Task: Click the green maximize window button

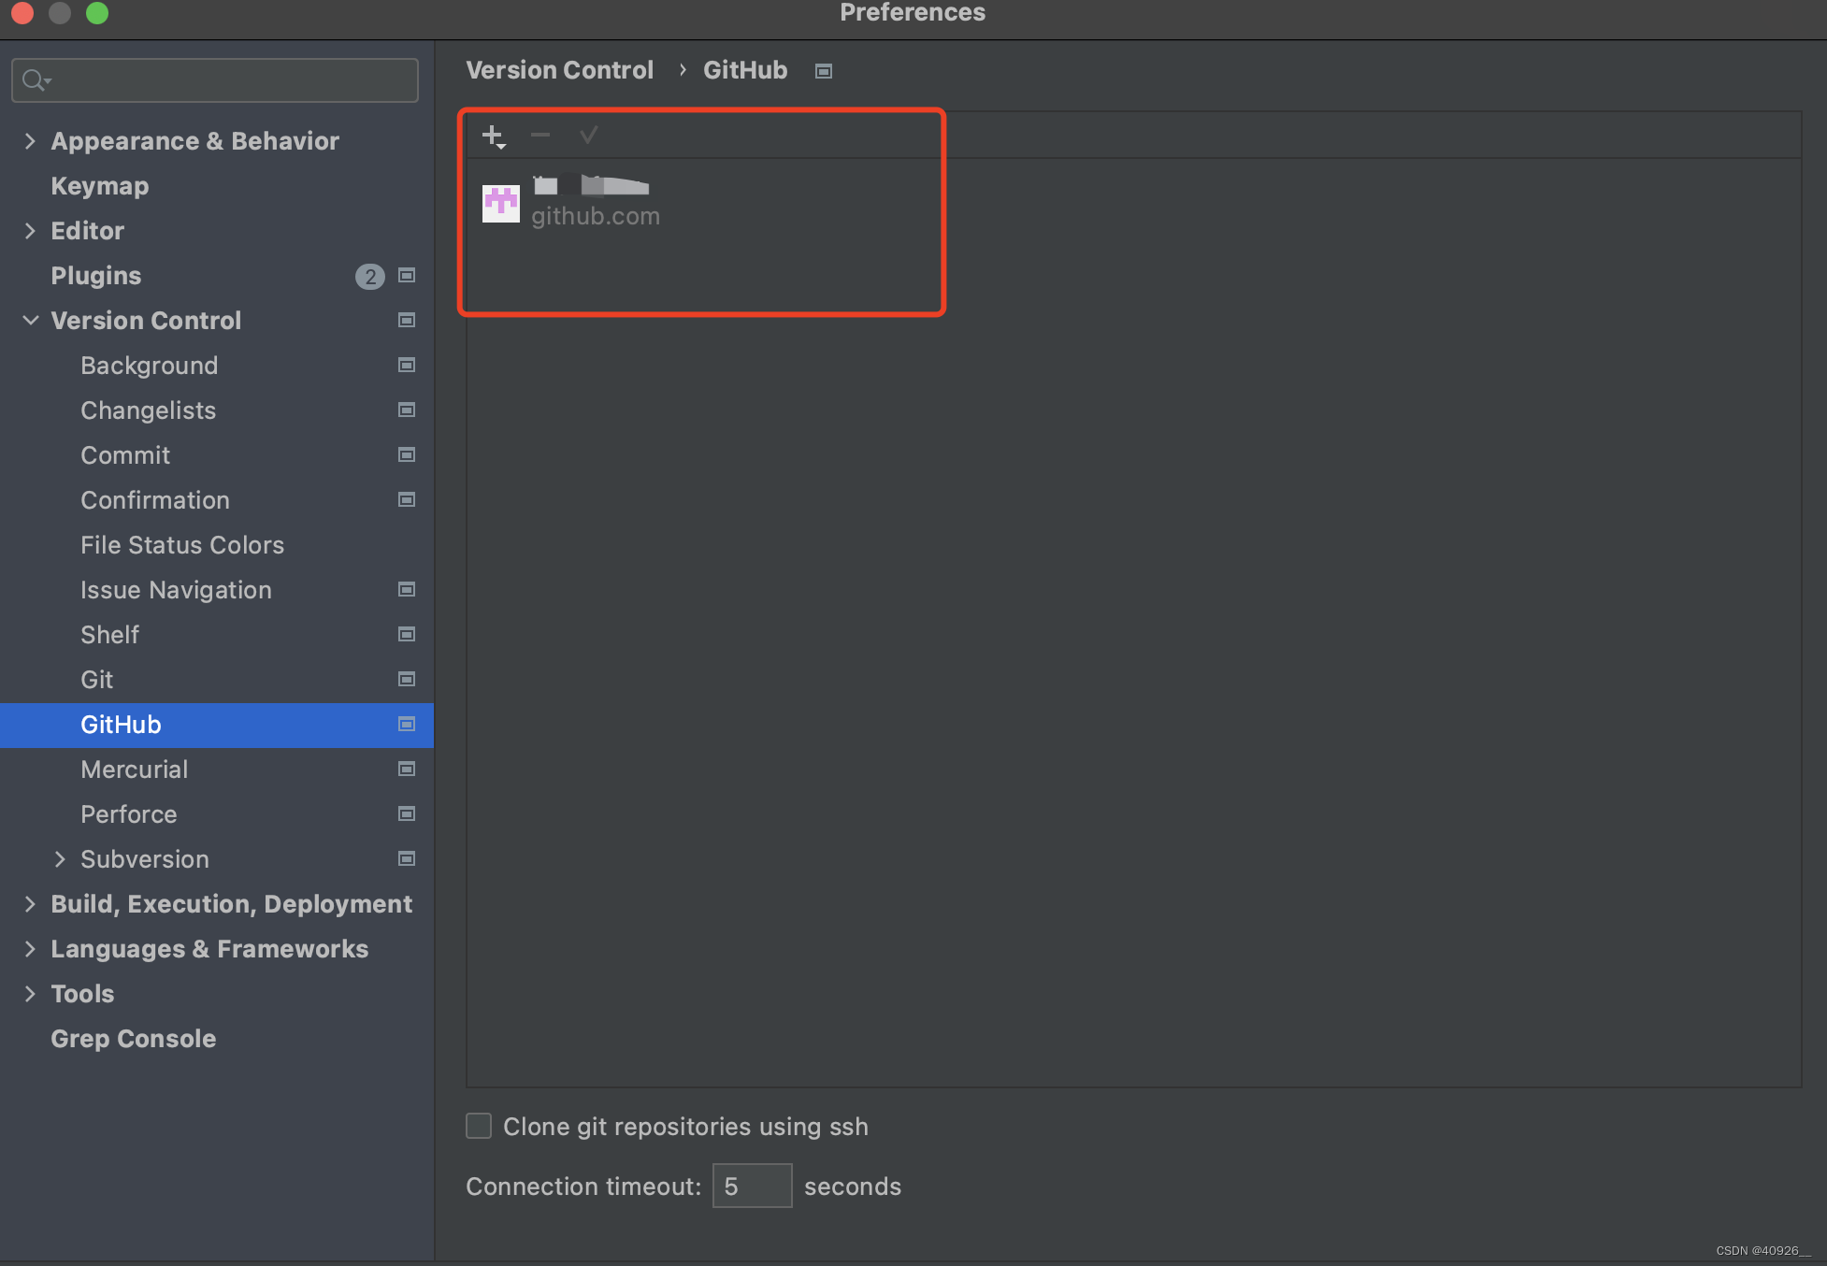Action: 97,12
